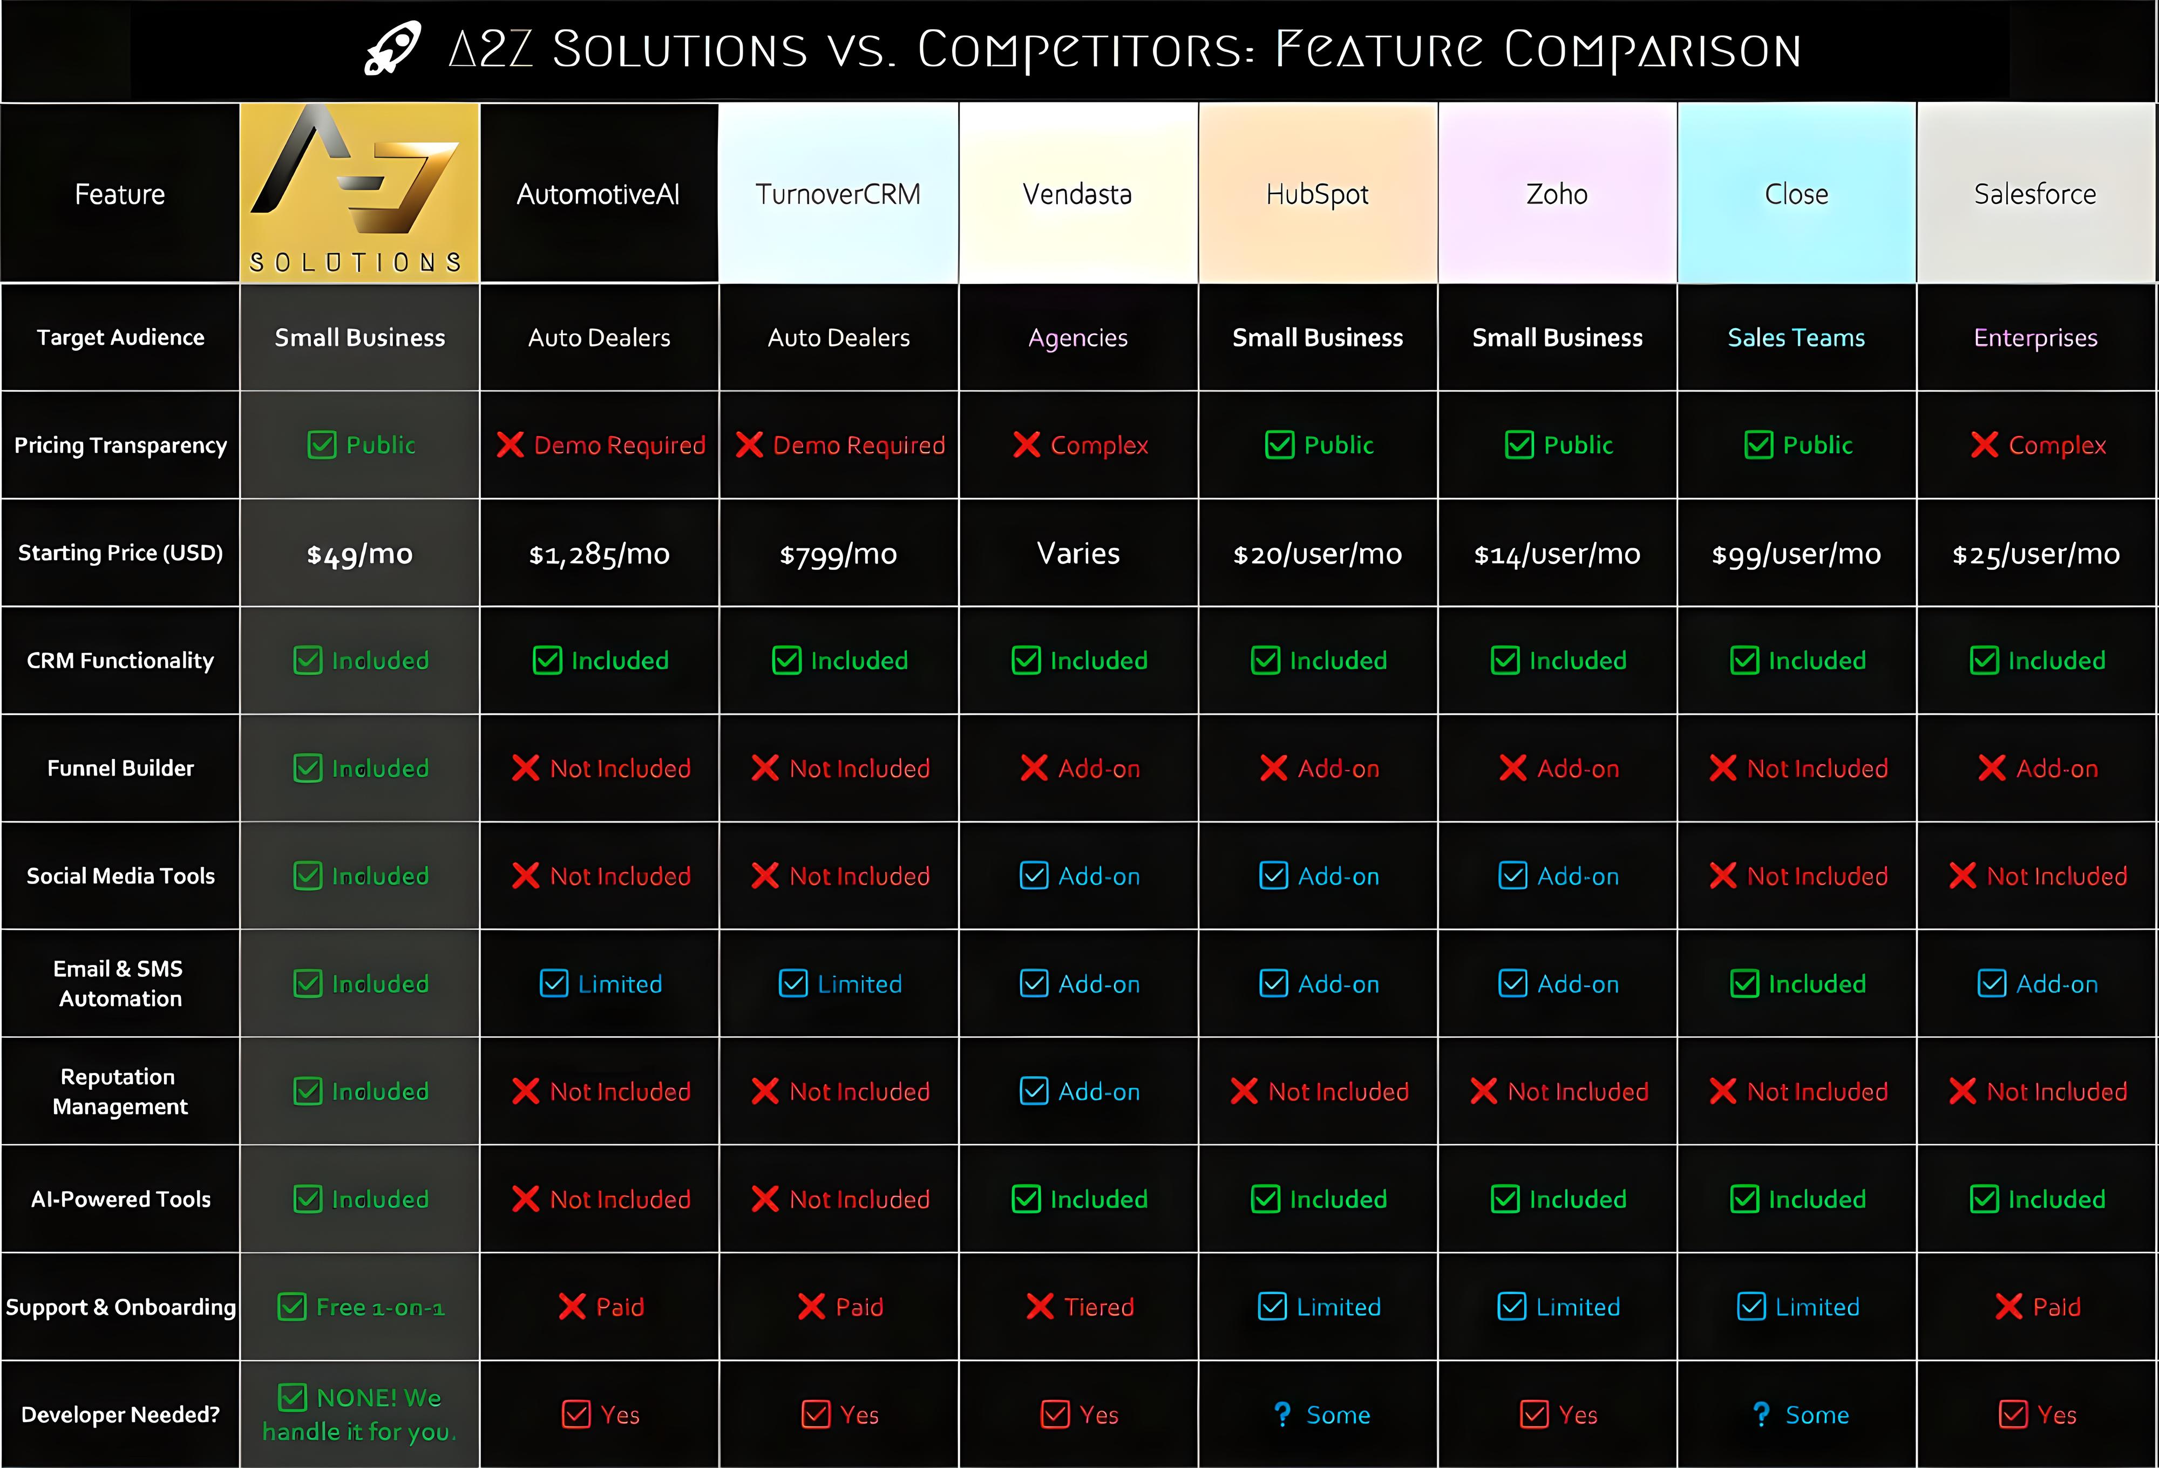
Task: Click red X next to Salesforce Complex pricing
Action: pyautogui.click(x=1984, y=445)
